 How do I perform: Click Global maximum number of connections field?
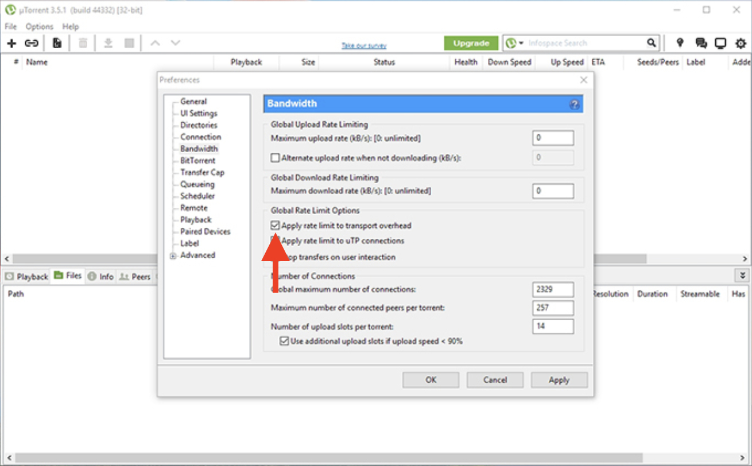pyautogui.click(x=553, y=290)
